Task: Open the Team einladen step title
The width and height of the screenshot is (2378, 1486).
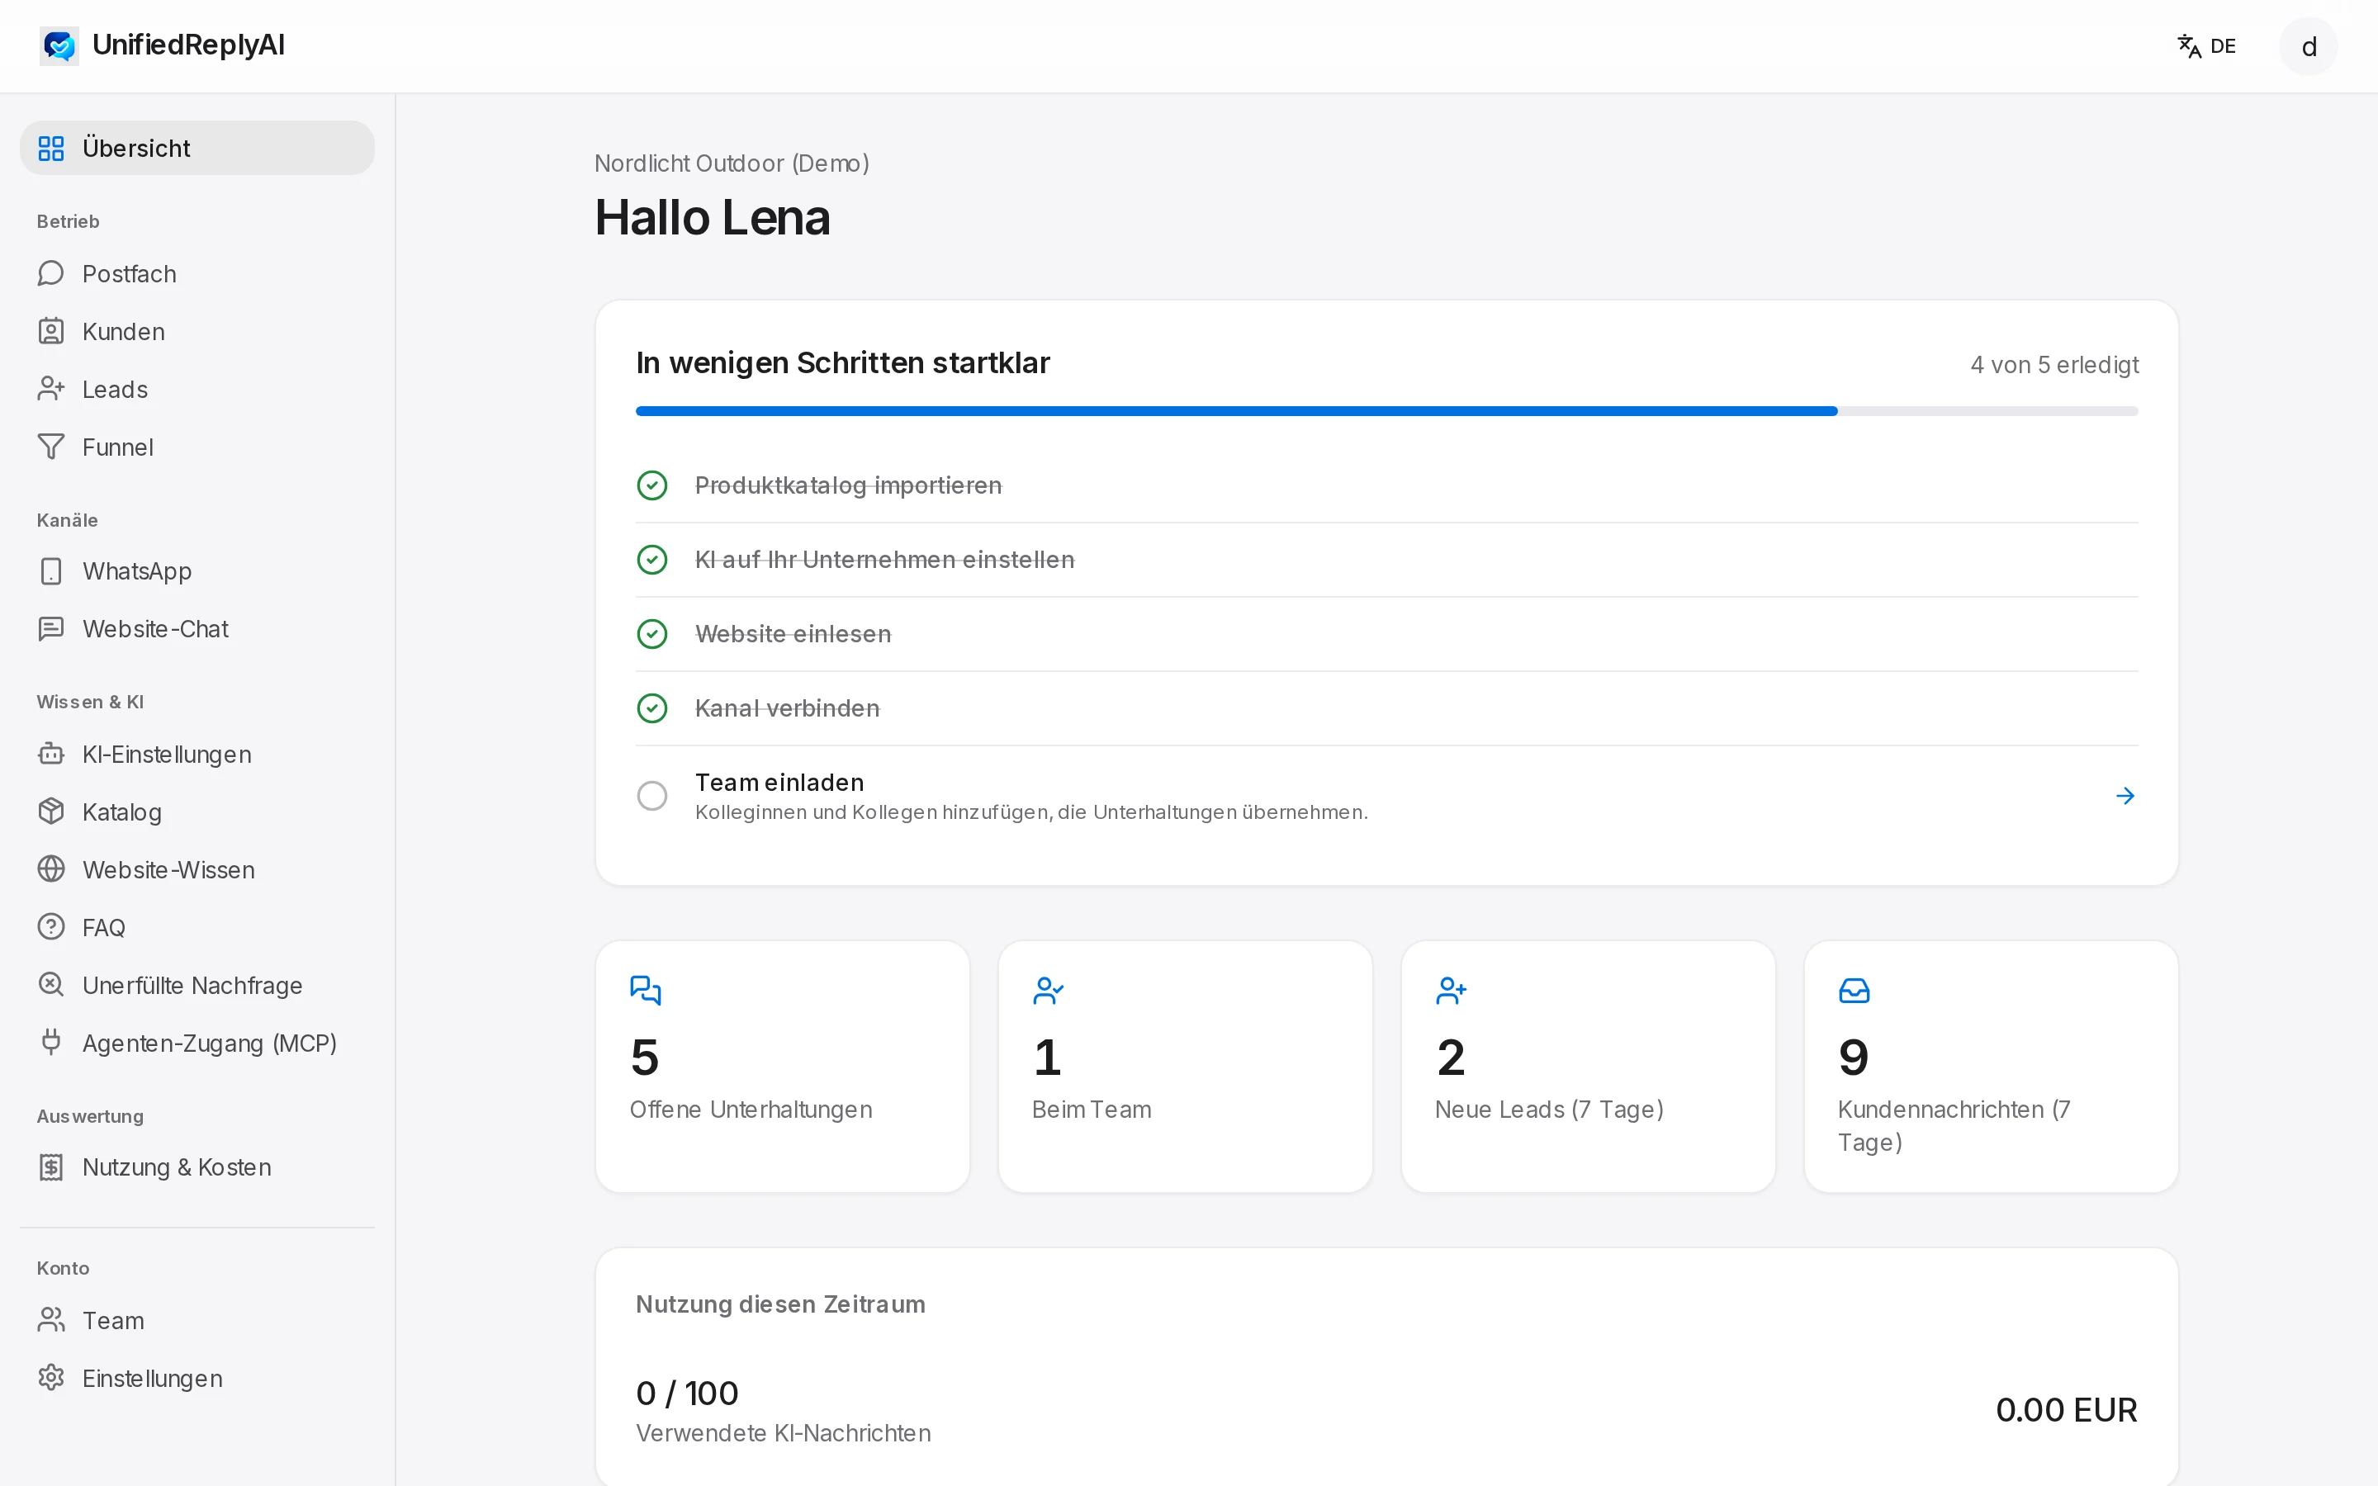Action: (779, 783)
